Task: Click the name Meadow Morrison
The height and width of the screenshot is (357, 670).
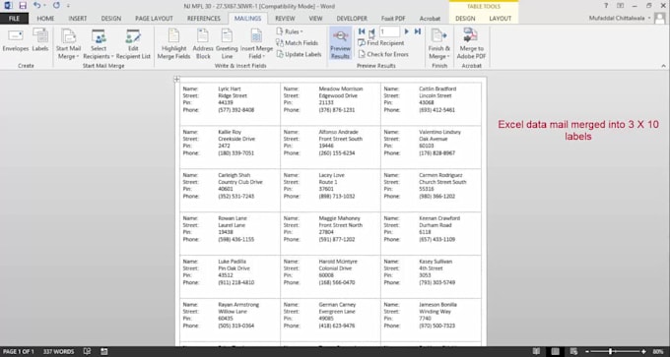Action: coord(341,89)
